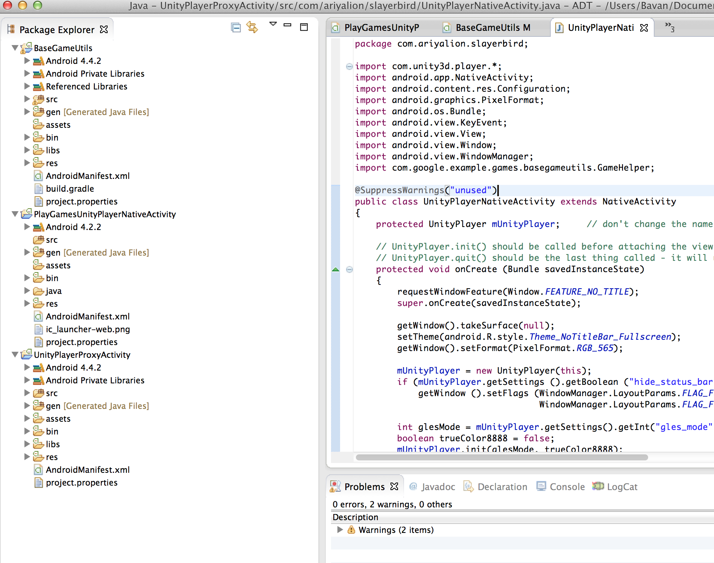Expand the Warnings (2 items) group
Screen dimensions: 714x563
(x=340, y=530)
